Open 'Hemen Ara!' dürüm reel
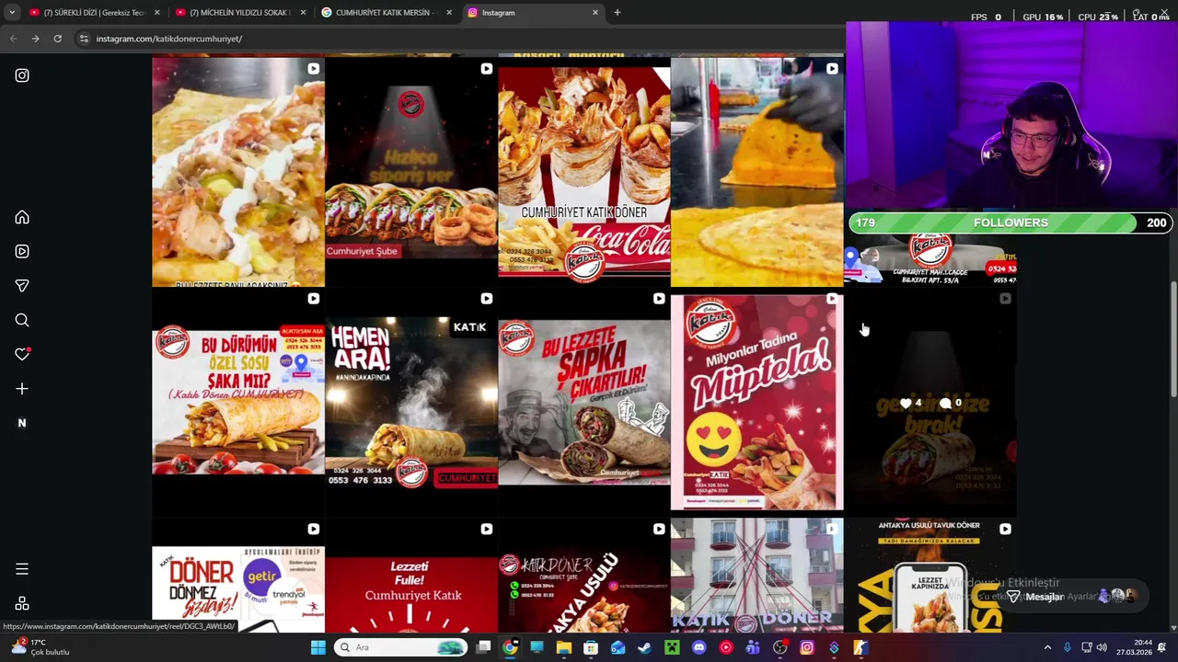Screen dimensions: 1178x662 point(410,402)
